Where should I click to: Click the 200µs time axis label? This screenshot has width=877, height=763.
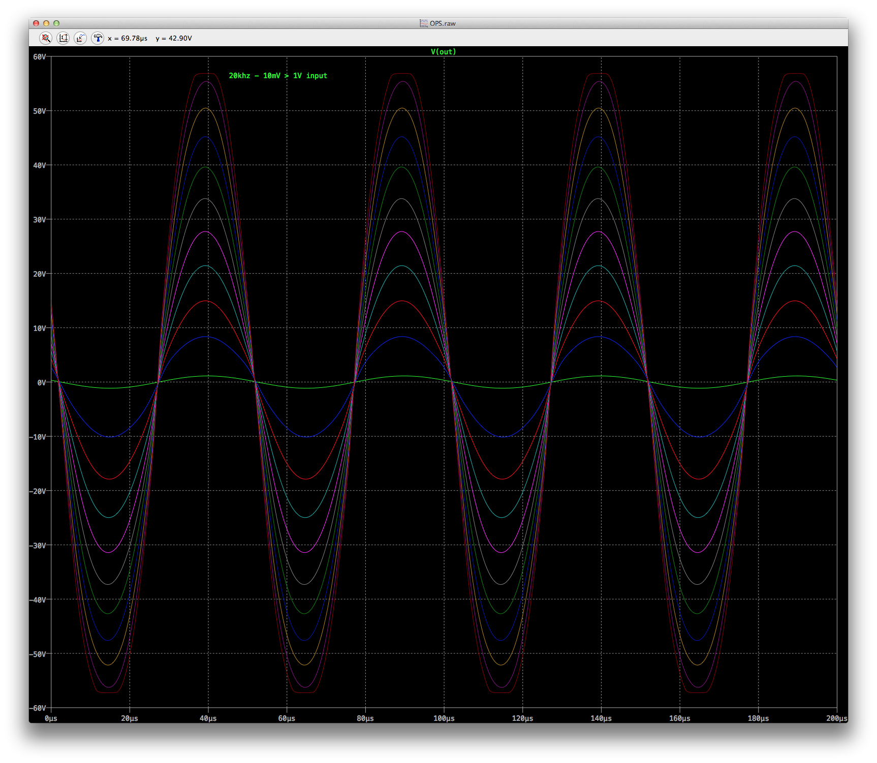click(x=837, y=718)
